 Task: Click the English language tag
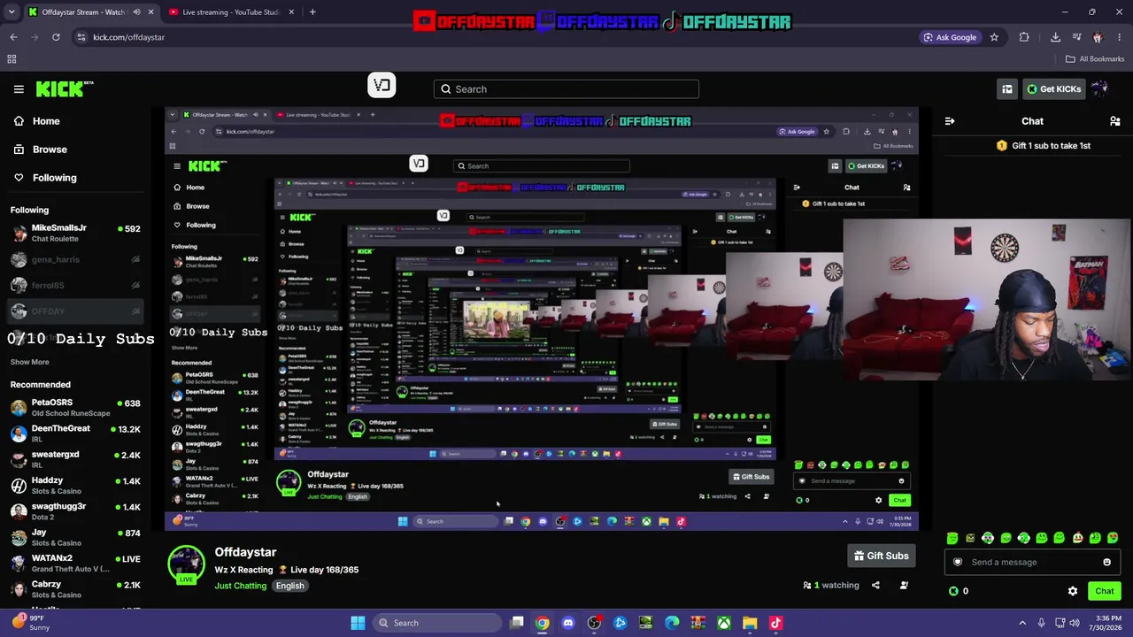point(289,586)
